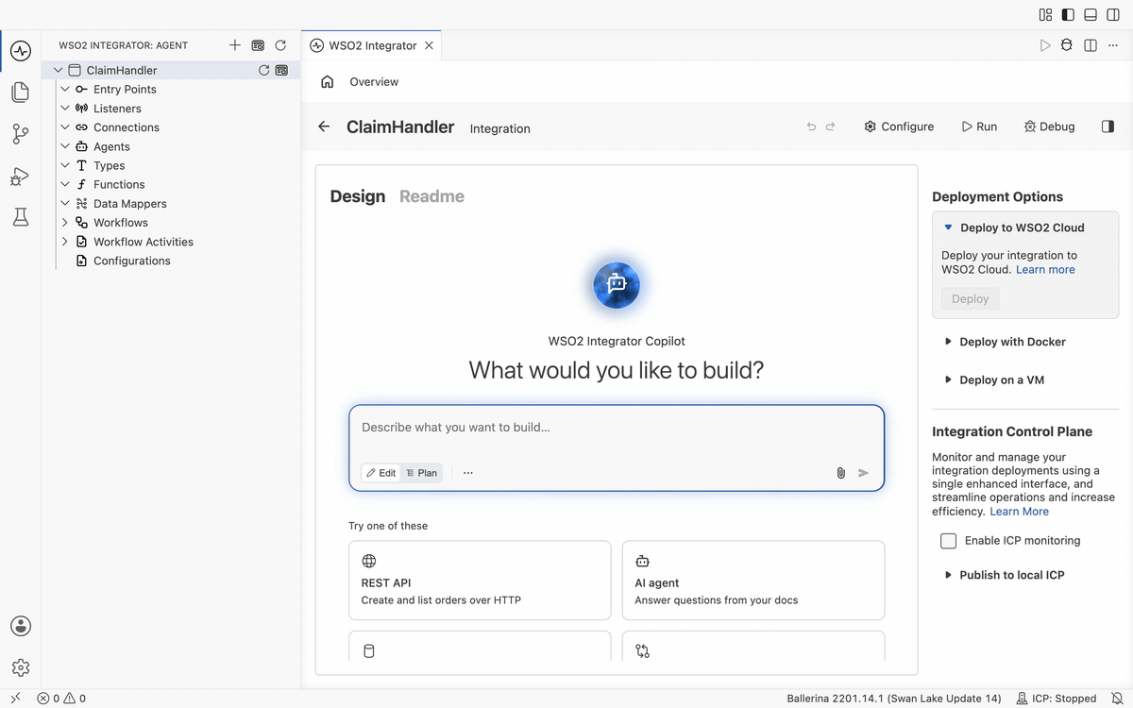Screen dimensions: 1133x708
Task: Split the editor with split icon
Action: tap(1091, 45)
